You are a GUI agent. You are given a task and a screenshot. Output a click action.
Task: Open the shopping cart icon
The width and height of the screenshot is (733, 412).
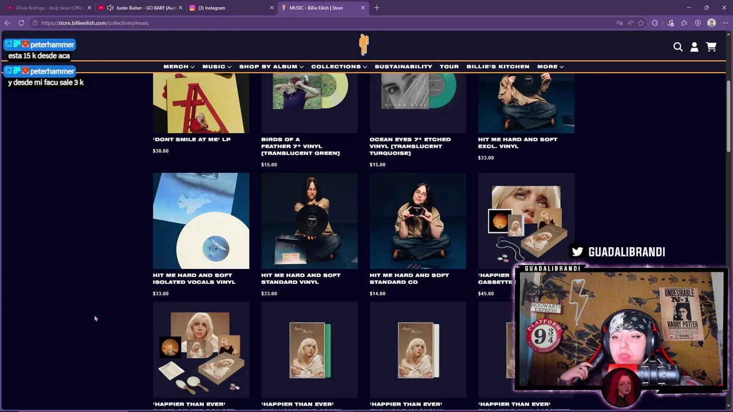pos(711,47)
